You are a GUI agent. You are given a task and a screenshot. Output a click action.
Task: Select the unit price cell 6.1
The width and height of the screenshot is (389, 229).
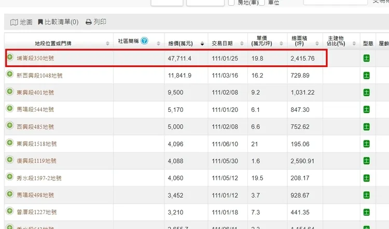click(x=255, y=109)
